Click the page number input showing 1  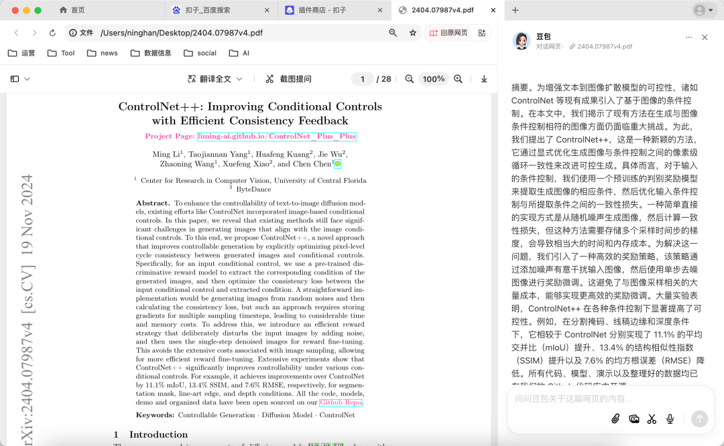click(x=362, y=78)
